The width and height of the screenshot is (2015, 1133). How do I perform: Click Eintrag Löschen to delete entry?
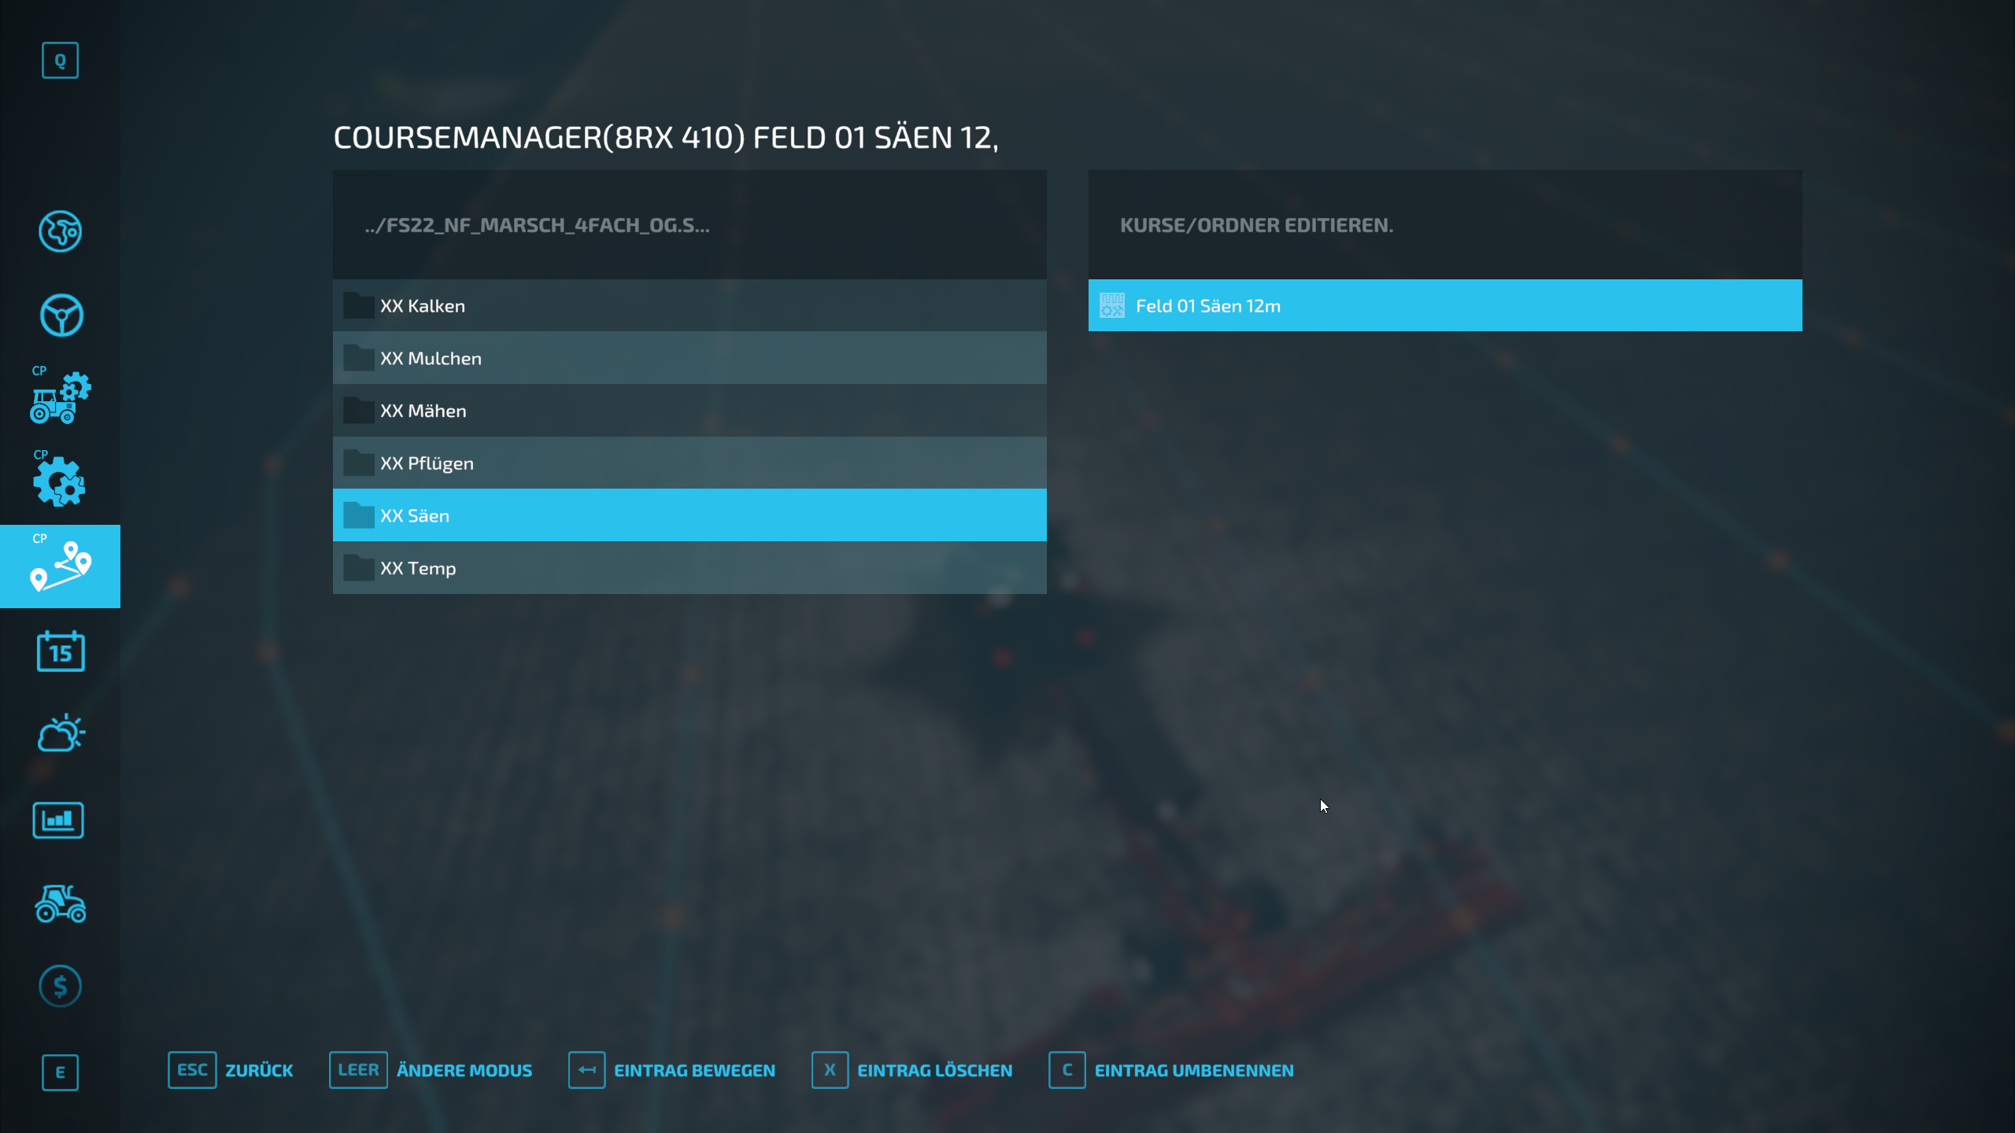(912, 1070)
